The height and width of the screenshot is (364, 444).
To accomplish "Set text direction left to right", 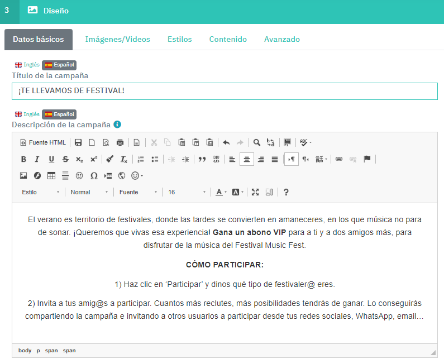I will coord(292,159).
